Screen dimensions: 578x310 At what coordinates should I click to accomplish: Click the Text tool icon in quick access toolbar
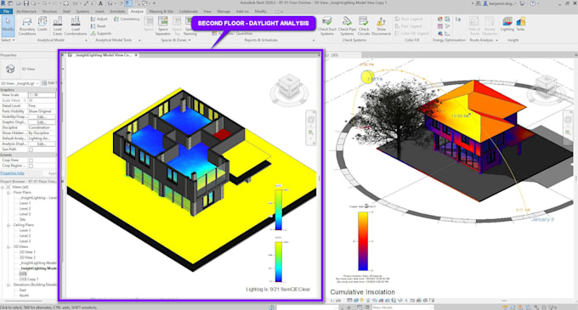tap(100, 3)
